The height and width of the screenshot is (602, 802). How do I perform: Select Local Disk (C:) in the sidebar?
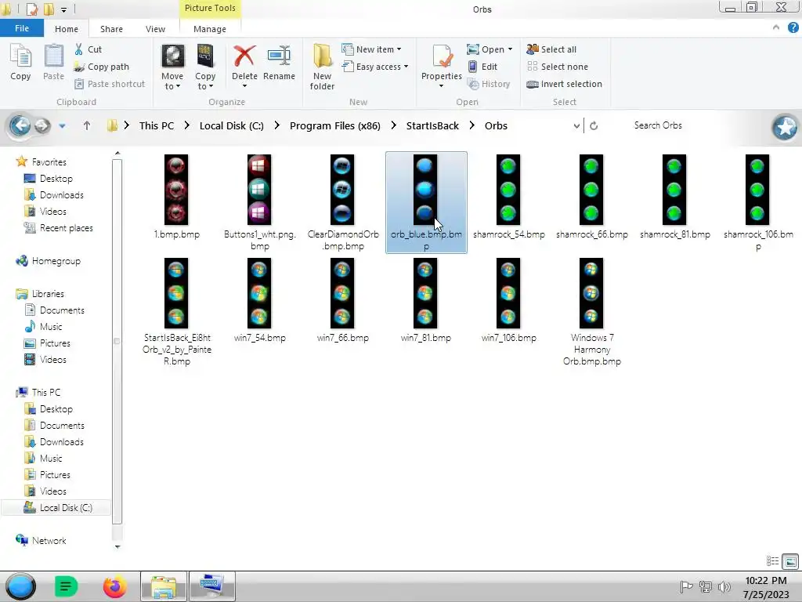(56, 508)
